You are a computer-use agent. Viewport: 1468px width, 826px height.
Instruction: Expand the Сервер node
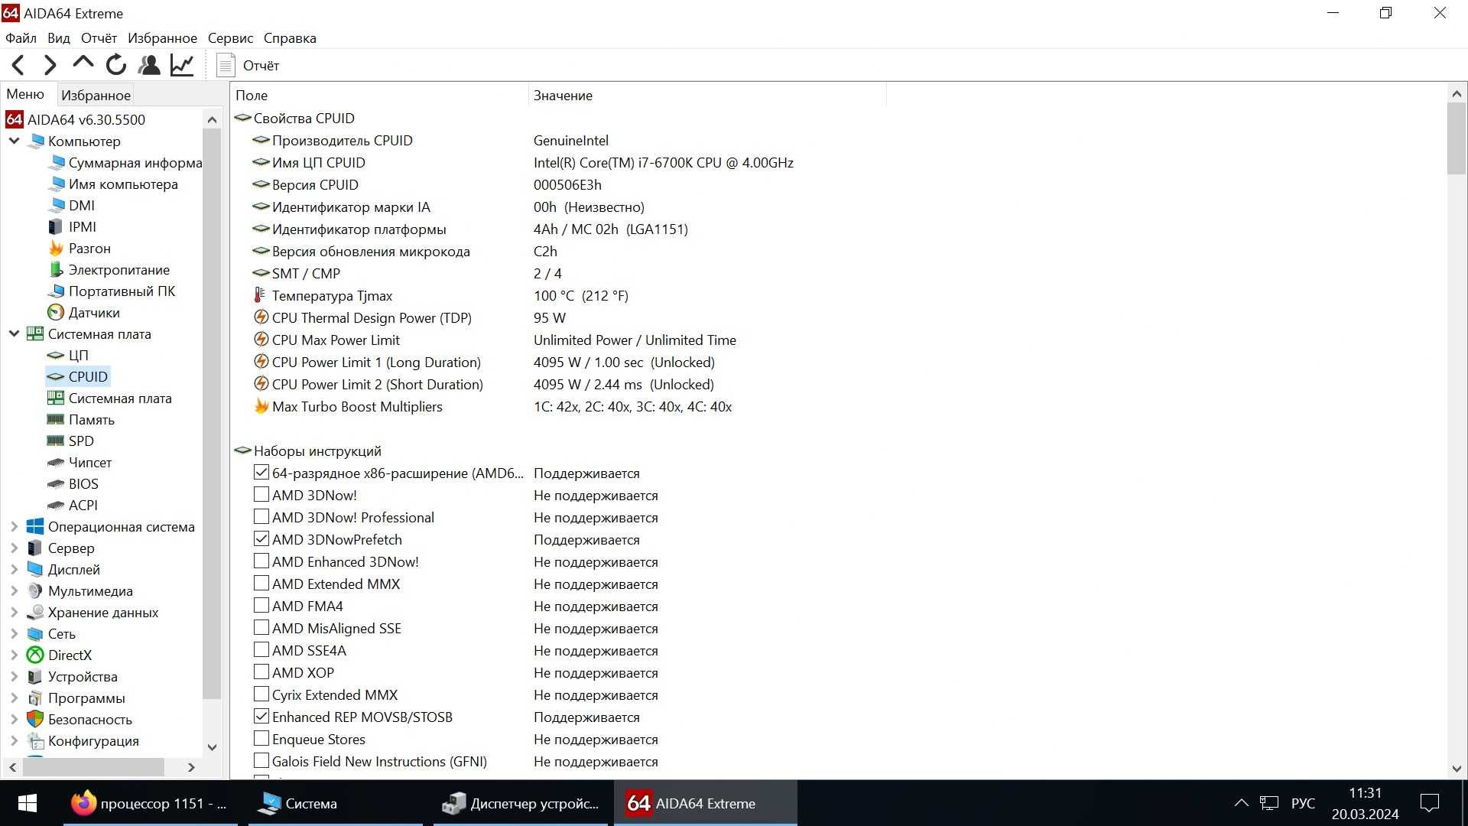tap(14, 548)
